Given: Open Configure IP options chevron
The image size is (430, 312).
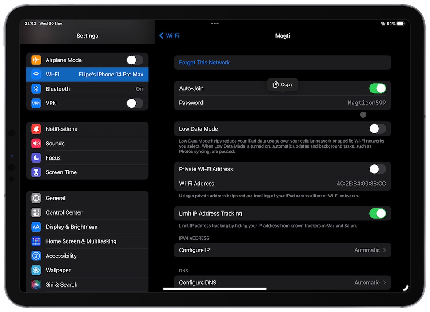Looking at the screenshot, I should point(384,250).
